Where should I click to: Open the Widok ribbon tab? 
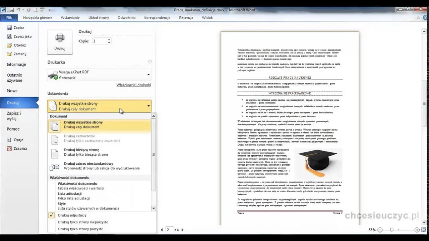click(x=207, y=18)
